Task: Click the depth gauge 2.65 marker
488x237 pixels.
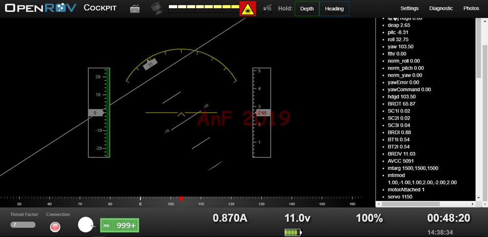Action: click(x=263, y=113)
